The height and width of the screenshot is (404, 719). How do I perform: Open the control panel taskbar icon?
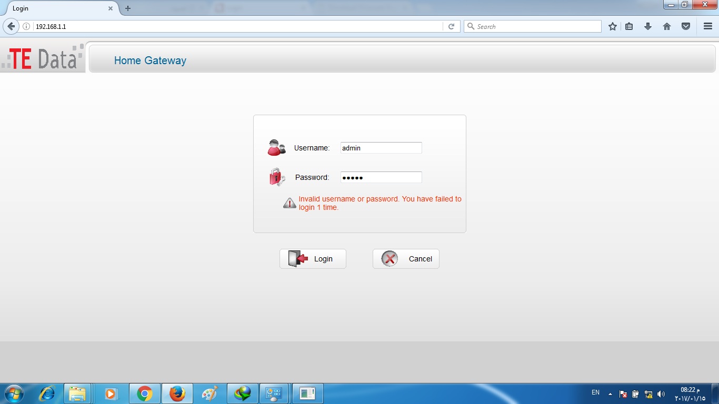[x=274, y=393]
